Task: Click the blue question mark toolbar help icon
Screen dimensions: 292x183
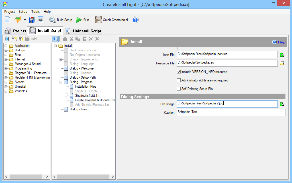Action: (135, 20)
